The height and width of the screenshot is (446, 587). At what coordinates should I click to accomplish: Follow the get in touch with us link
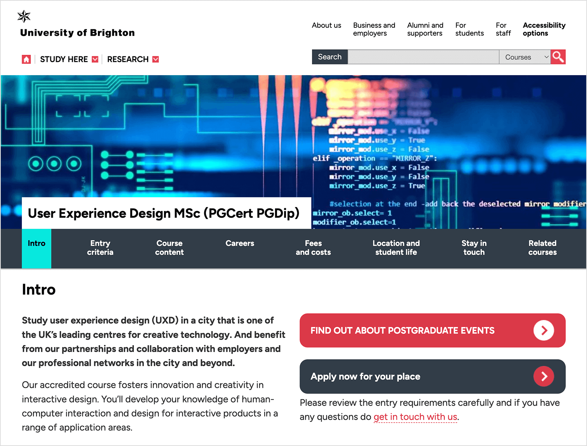click(415, 417)
